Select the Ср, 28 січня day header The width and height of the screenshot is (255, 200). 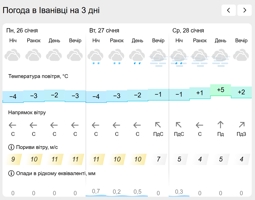click(x=188, y=31)
